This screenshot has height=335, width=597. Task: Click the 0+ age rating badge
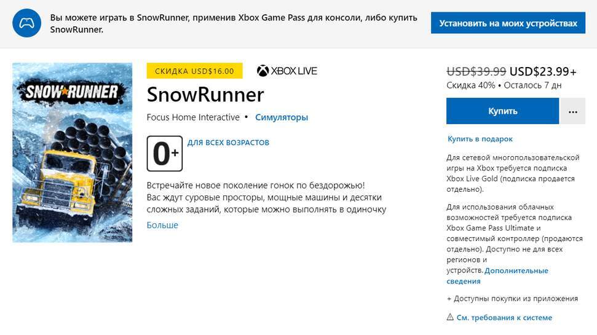(165, 154)
